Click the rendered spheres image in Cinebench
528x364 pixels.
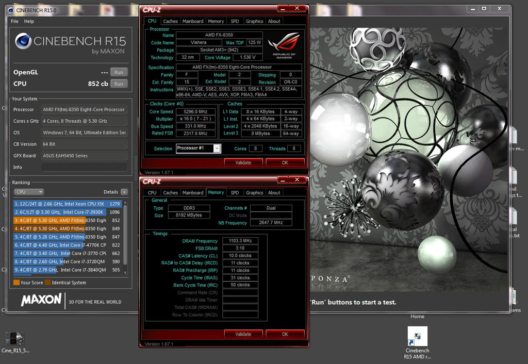[x=408, y=160]
